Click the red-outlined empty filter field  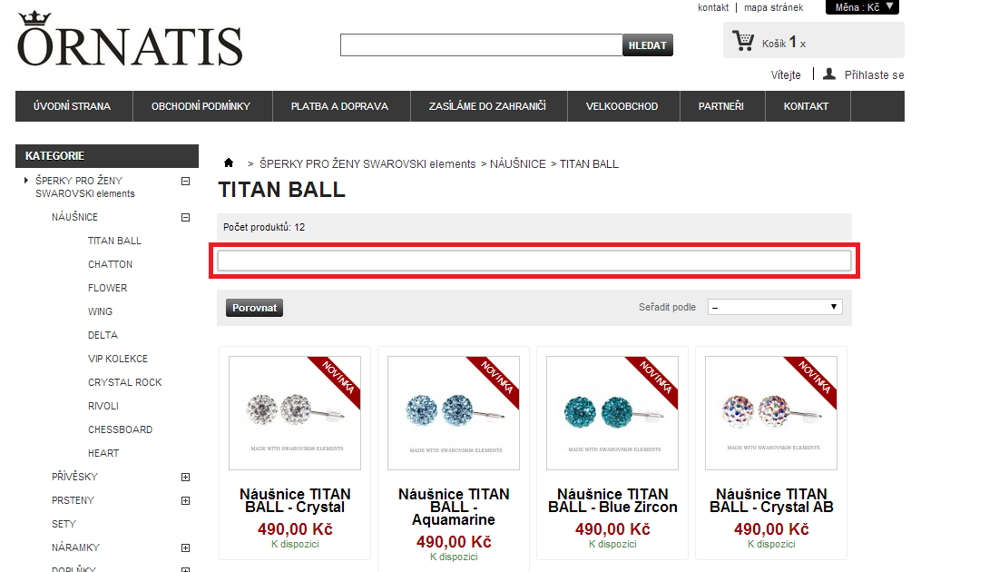534,261
